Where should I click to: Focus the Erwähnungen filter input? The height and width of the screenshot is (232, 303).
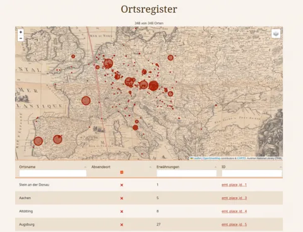tap(186, 173)
